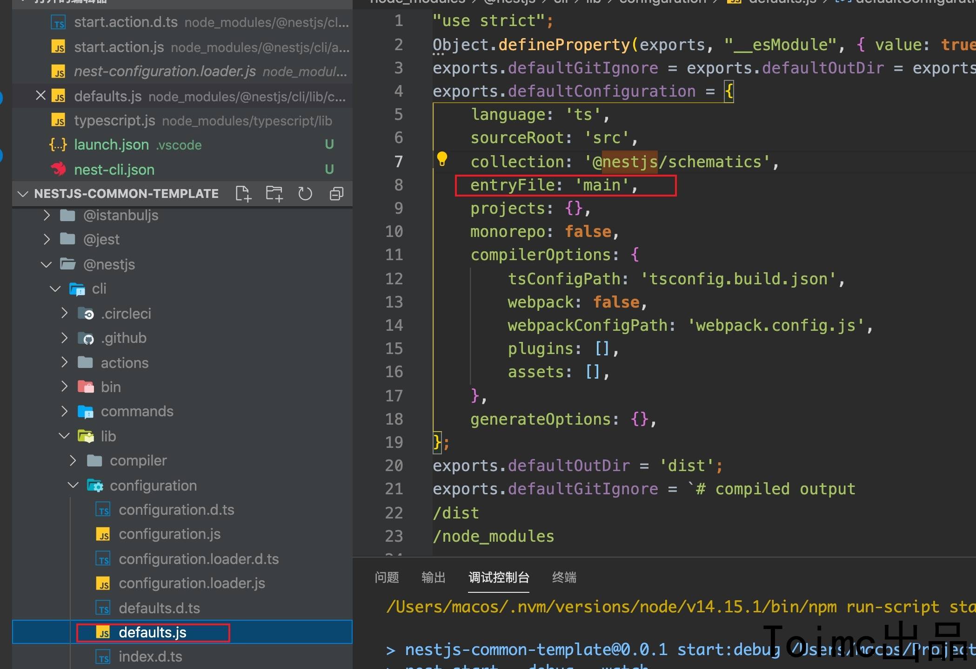Click the '@nestjs/schematics' string on line 7

coord(677,162)
